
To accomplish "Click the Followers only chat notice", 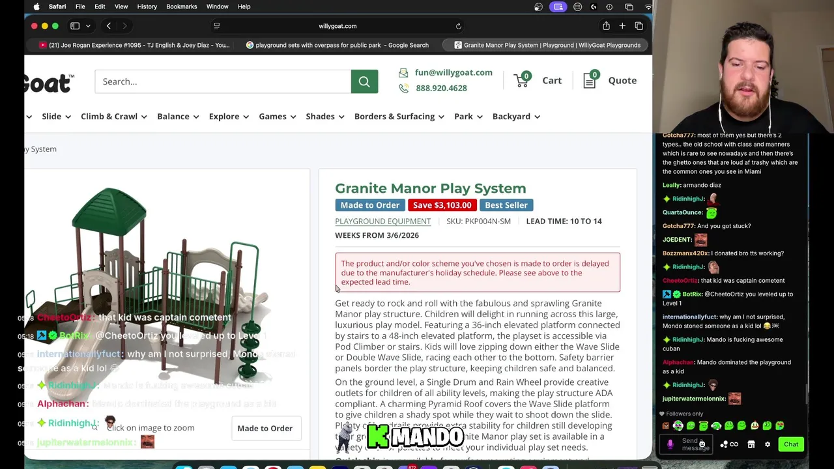I will [x=681, y=414].
